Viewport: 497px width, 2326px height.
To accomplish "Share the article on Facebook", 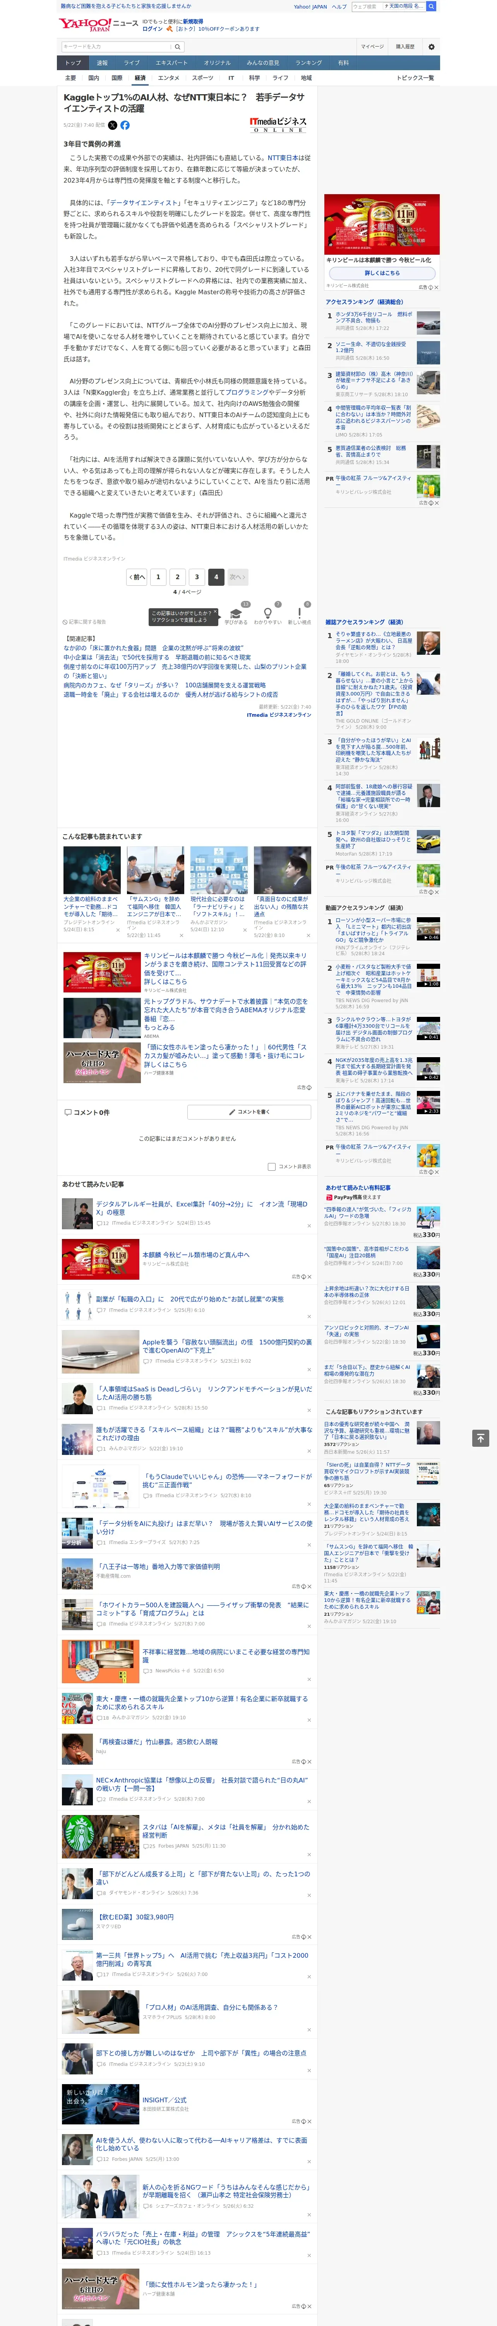I will pyautogui.click(x=125, y=126).
